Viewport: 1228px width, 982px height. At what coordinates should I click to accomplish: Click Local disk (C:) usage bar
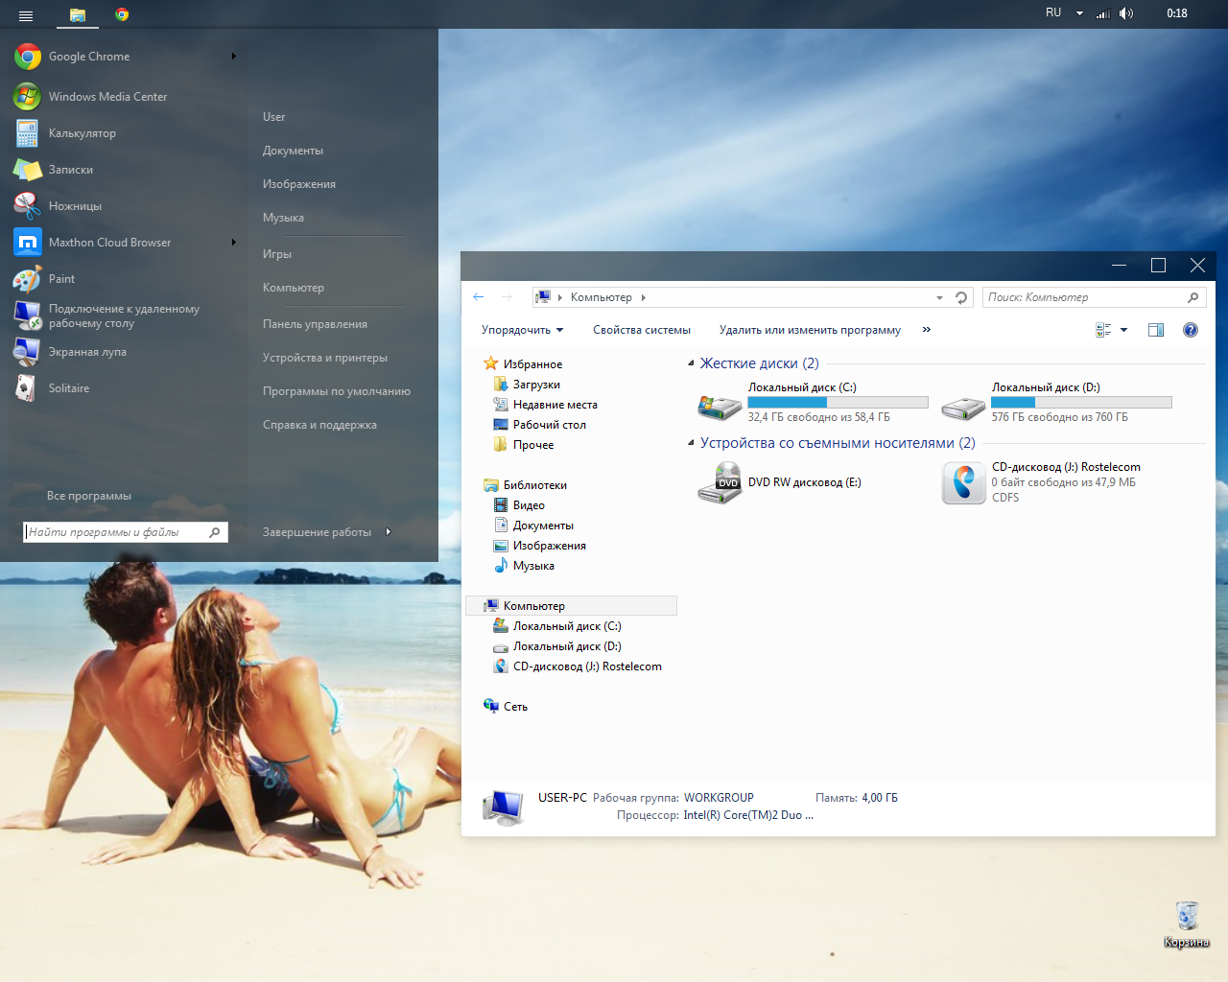(x=838, y=403)
